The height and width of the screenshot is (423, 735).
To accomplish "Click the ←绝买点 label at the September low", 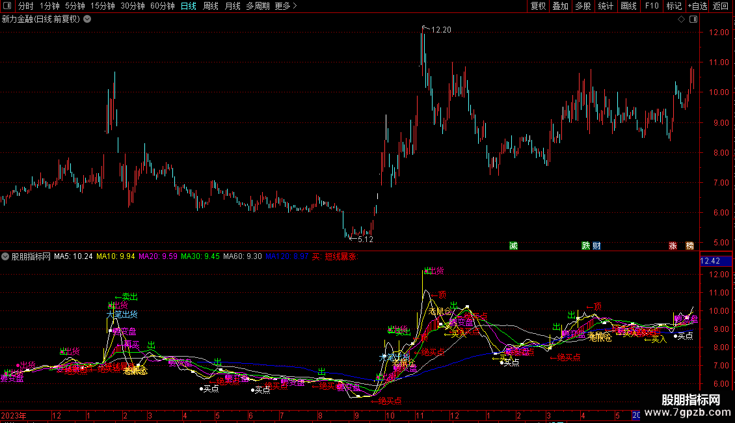I will coord(386,401).
